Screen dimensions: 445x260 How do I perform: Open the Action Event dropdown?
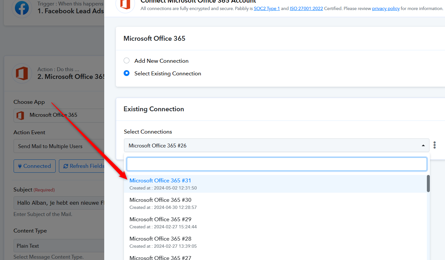point(59,146)
